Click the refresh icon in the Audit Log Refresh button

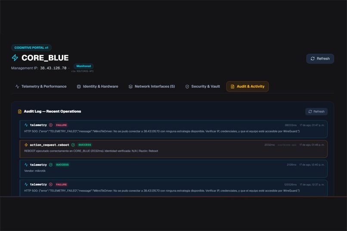point(310,111)
